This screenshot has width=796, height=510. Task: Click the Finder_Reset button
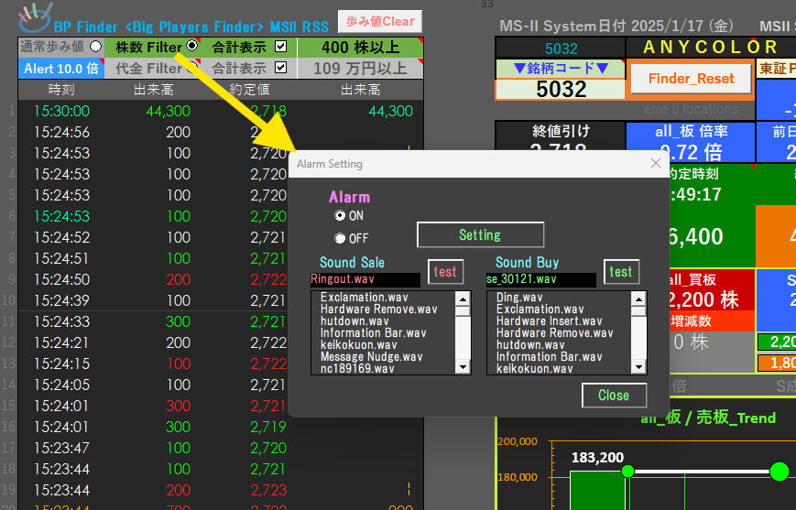point(691,79)
